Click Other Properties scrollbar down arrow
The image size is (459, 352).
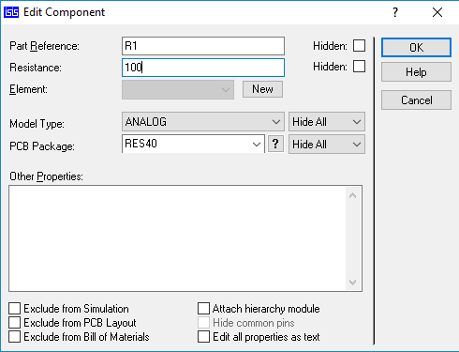pos(353,283)
